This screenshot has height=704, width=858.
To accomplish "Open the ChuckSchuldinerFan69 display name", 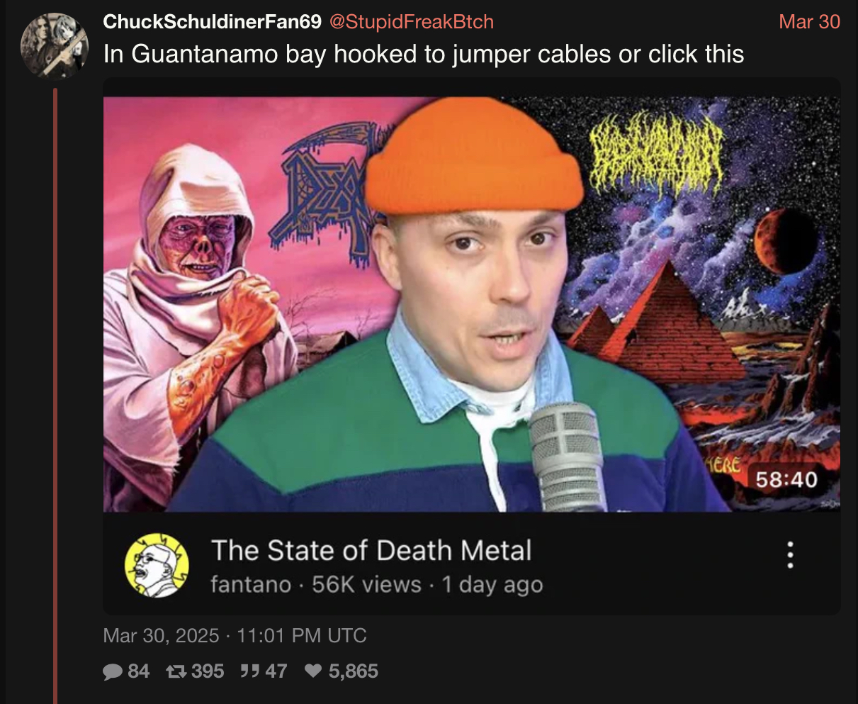I will (212, 21).
